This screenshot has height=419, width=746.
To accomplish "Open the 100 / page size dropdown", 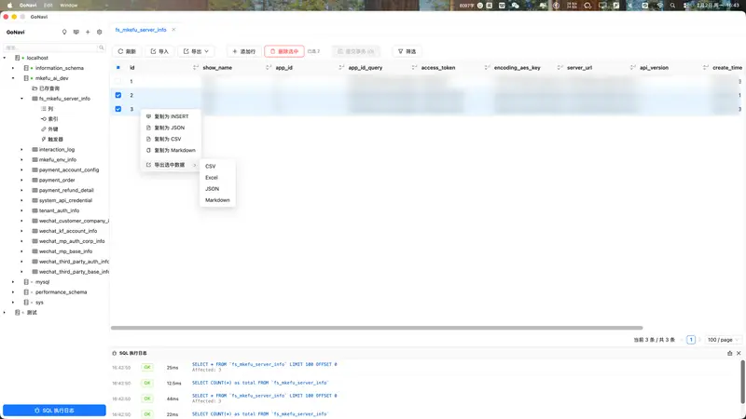I will coord(725,340).
